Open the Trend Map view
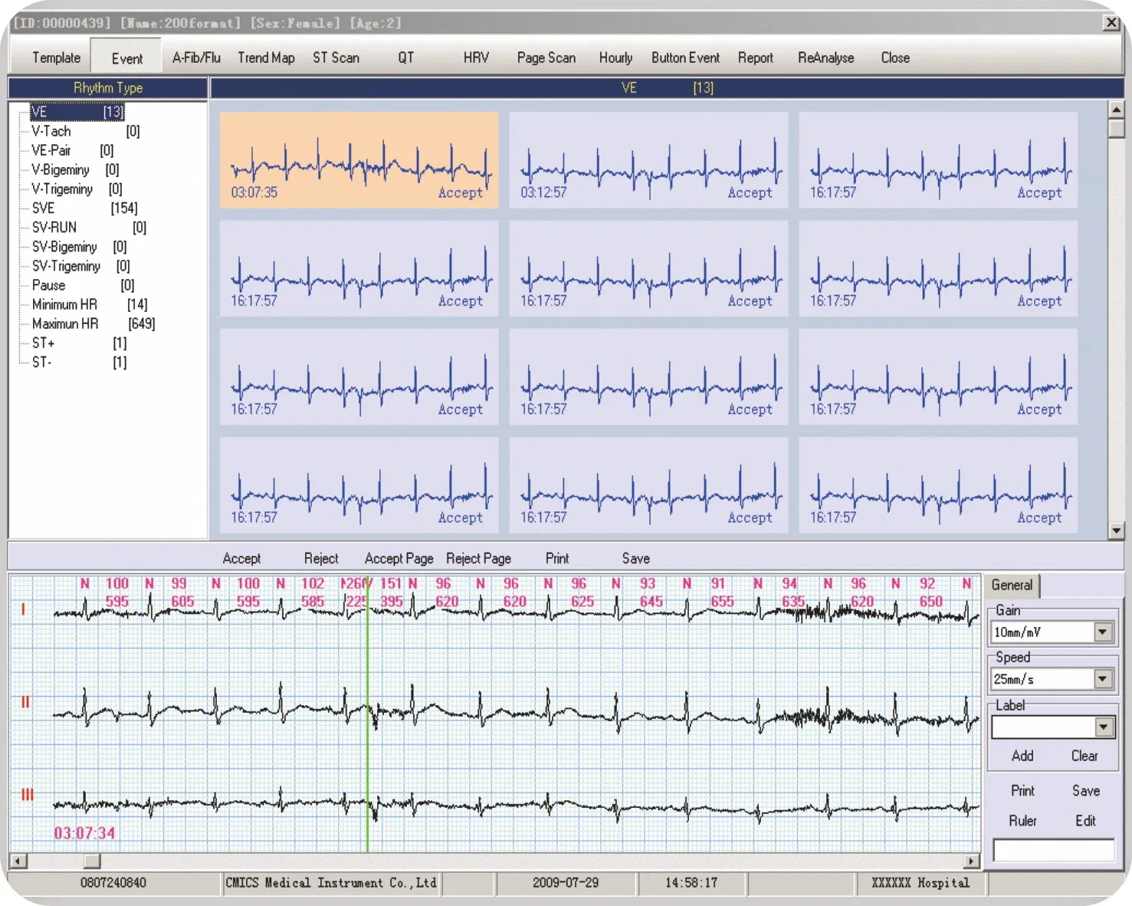1132x906 pixels. (266, 57)
